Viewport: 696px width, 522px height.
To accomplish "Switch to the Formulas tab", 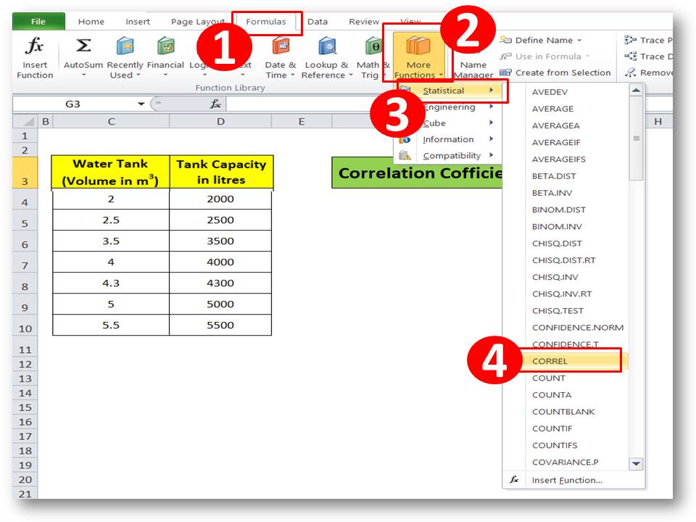I will 267,22.
